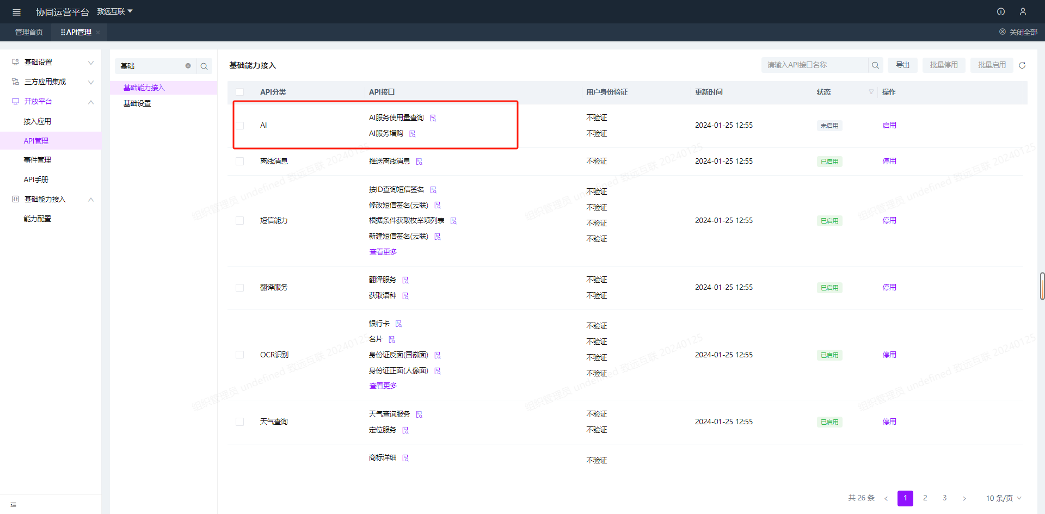Click the user account icon in header
Image resolution: width=1045 pixels, height=514 pixels.
click(x=1023, y=11)
